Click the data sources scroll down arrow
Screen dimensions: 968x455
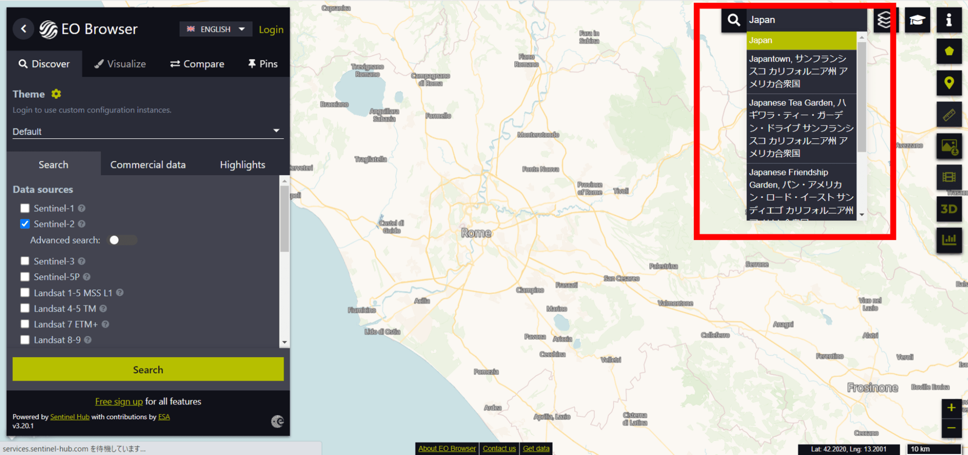point(284,342)
